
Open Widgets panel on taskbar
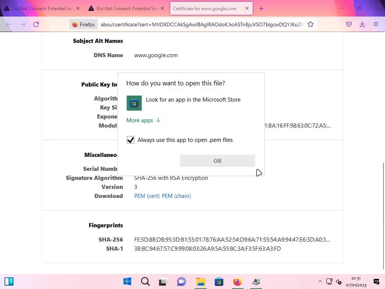pyautogui.click(x=9, y=281)
